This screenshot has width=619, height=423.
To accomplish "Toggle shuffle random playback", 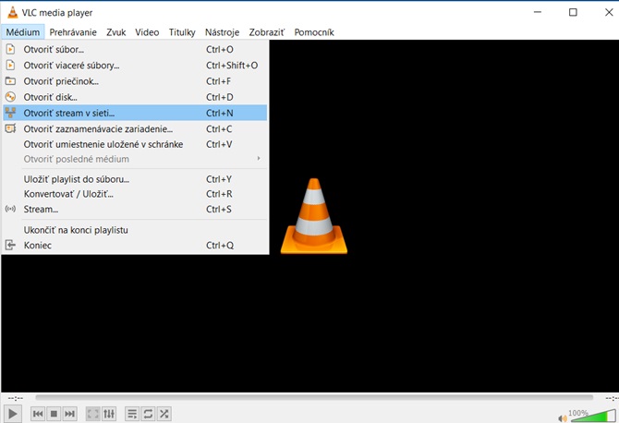I will click(x=164, y=414).
